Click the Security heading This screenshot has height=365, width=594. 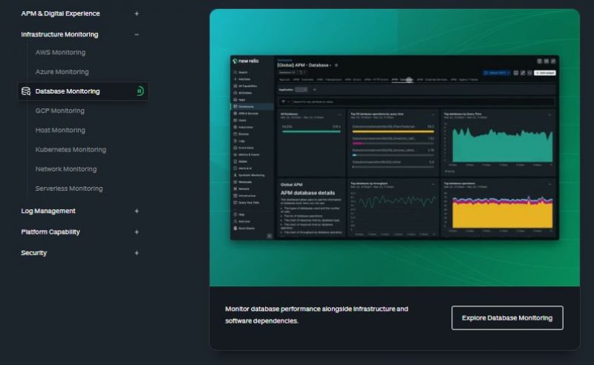(x=33, y=253)
